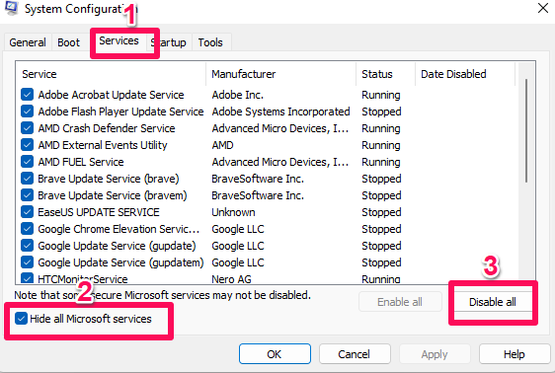Screen dimensions: 555x373
Task: Click the Disable all button
Action: click(493, 302)
